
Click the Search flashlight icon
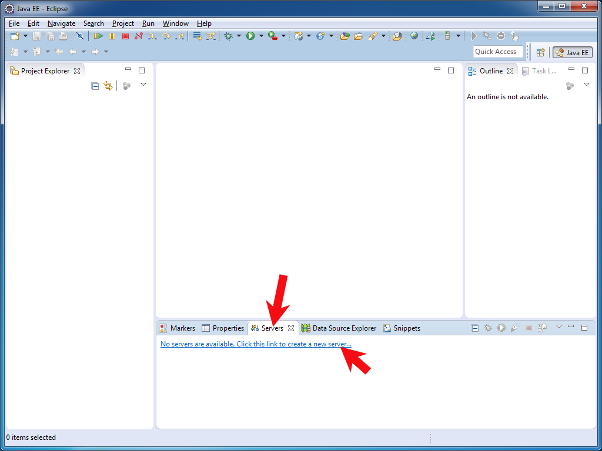click(x=372, y=36)
